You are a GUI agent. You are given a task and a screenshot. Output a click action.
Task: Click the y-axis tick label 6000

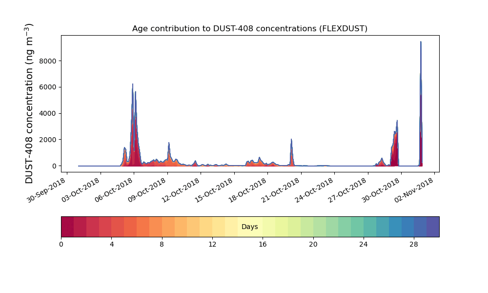pos(48,87)
